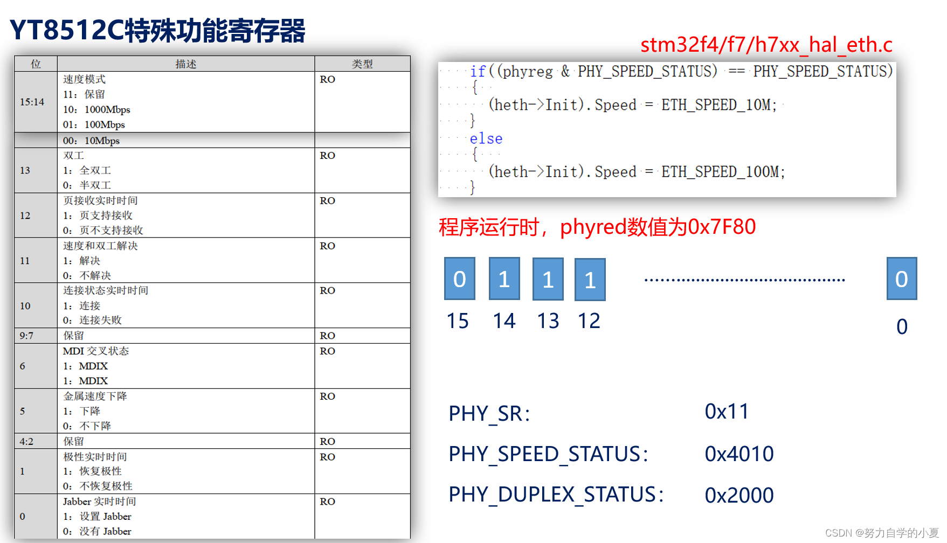Image resolution: width=947 pixels, height=543 pixels.
Task: Click the ETH_SPEED_100M code line
Action: tap(636, 171)
